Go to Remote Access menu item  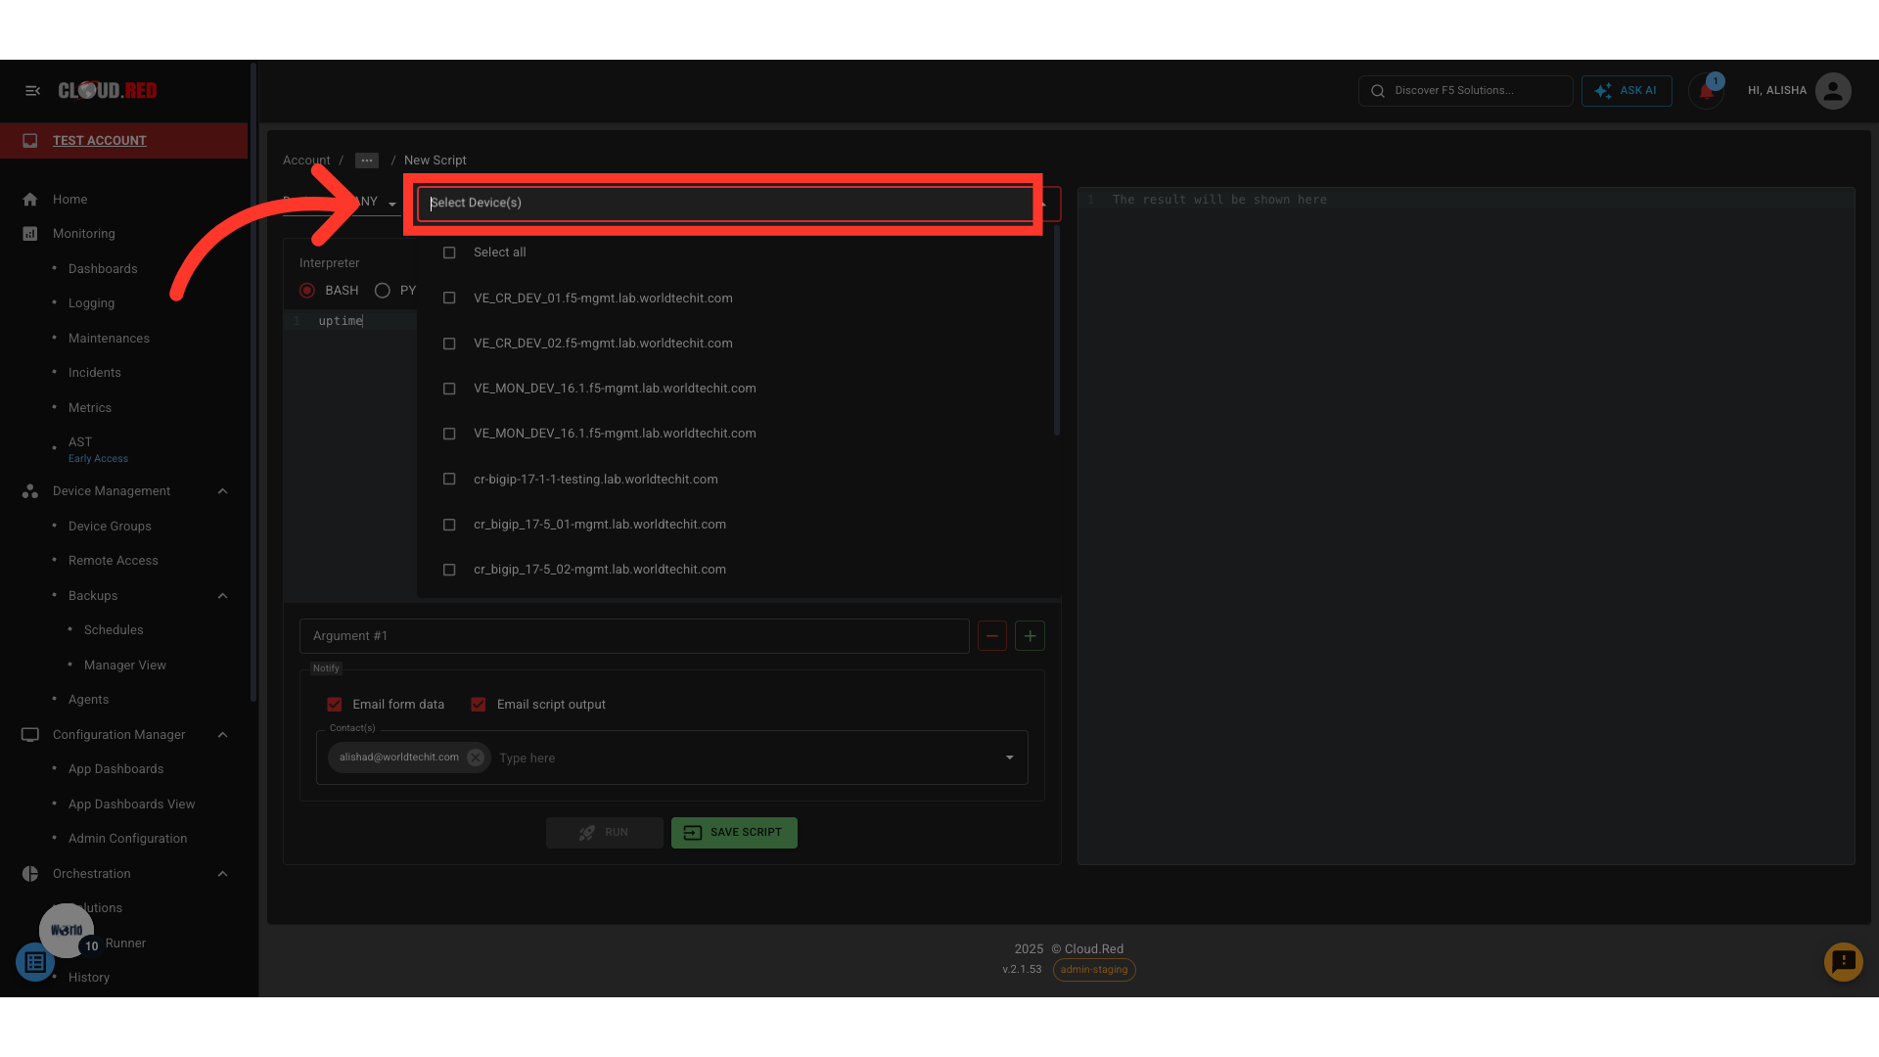tap(114, 561)
